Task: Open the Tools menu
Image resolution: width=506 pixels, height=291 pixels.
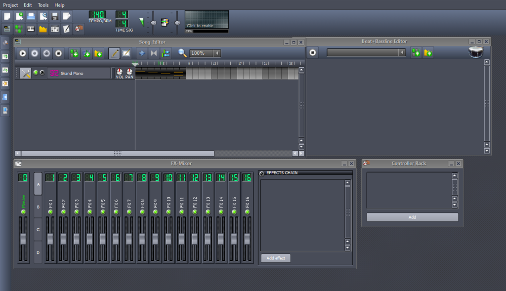Action: click(x=43, y=5)
